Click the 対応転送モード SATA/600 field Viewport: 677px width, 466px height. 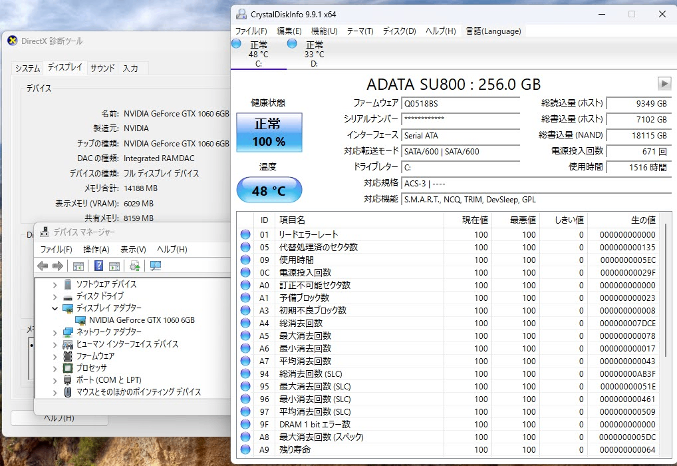tap(460, 151)
